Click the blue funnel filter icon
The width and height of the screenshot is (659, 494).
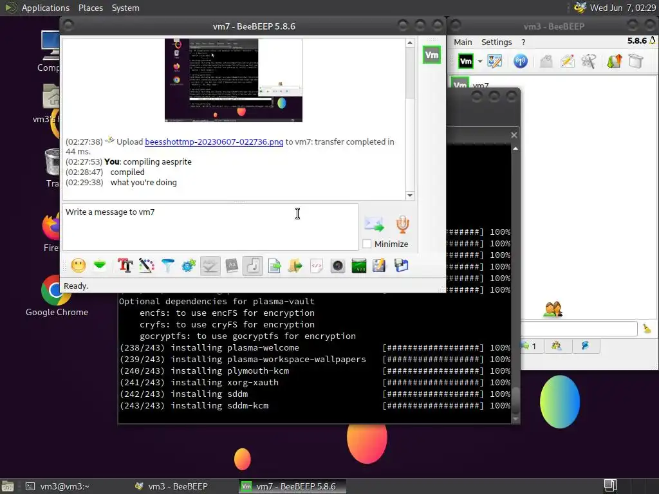tap(168, 266)
